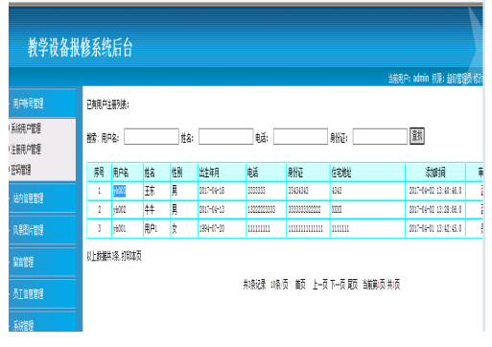Click the 性别 column header
Screen dimensions: 492x347
point(177,173)
